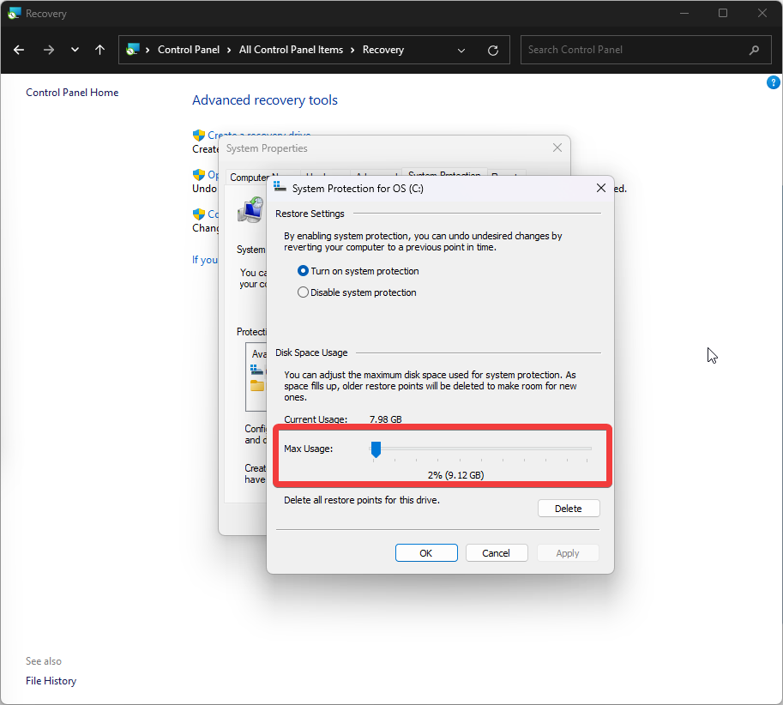Click the Refresh icon in address bar
Image resolution: width=783 pixels, height=705 pixels.
coord(492,50)
